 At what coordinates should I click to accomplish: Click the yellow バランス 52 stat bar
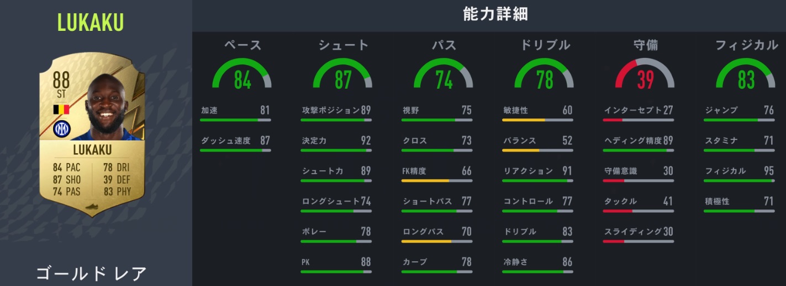point(538,150)
